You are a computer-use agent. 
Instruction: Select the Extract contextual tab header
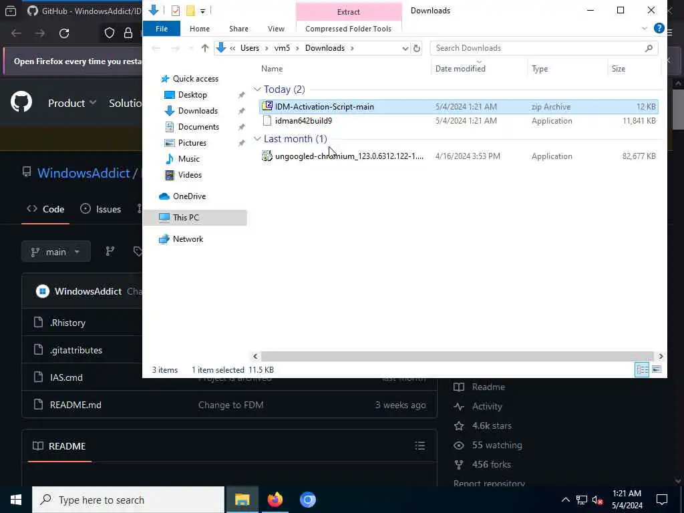348,12
